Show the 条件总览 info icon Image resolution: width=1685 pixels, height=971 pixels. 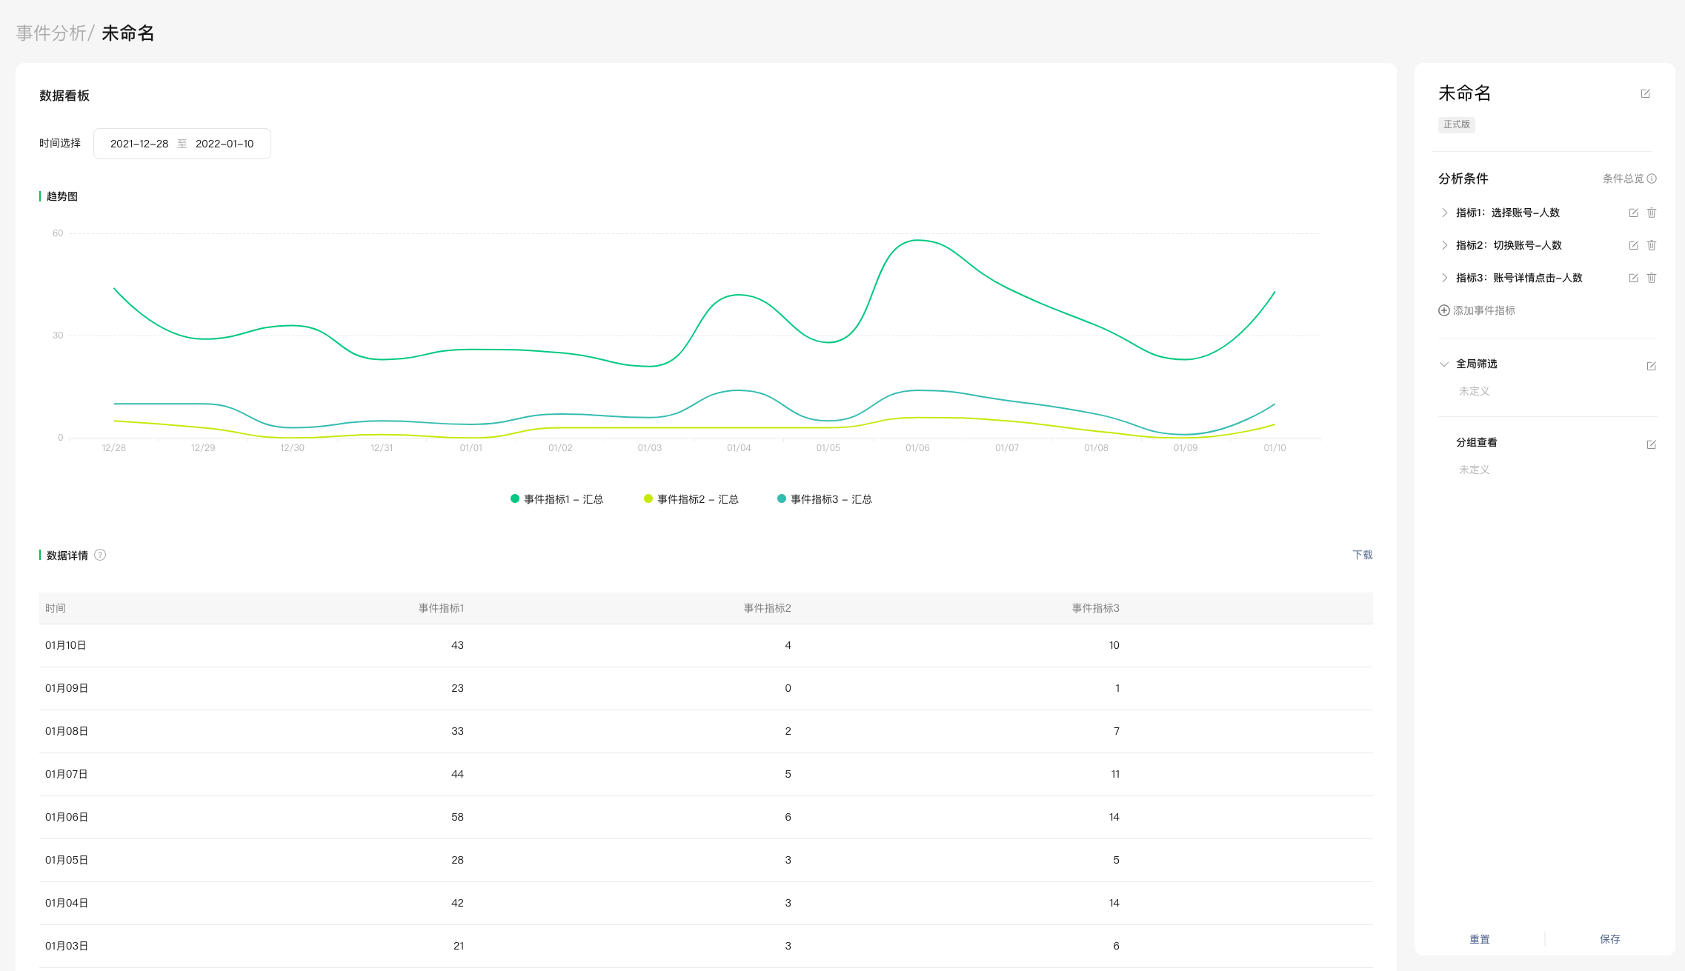click(1652, 178)
